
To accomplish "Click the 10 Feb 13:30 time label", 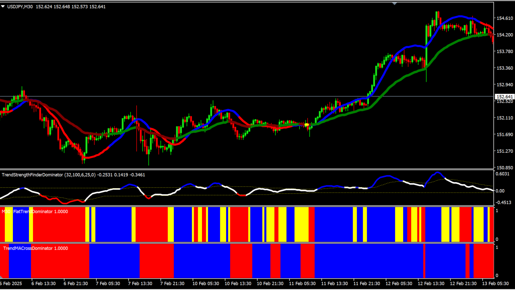I will click(238, 284).
